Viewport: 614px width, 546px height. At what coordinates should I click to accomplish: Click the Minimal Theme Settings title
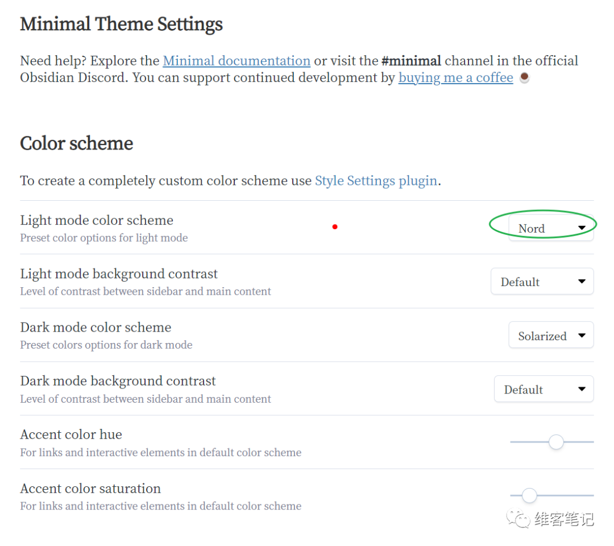point(121,24)
